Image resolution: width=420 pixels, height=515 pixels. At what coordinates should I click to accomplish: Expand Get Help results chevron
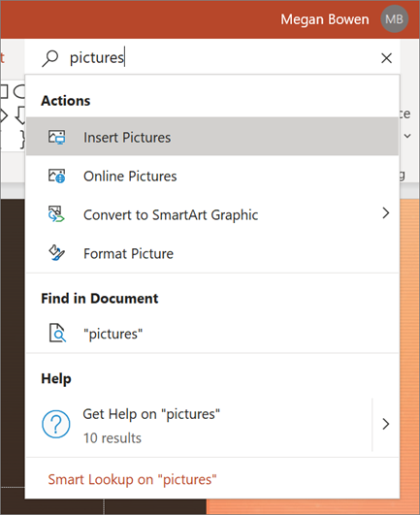[x=386, y=424]
